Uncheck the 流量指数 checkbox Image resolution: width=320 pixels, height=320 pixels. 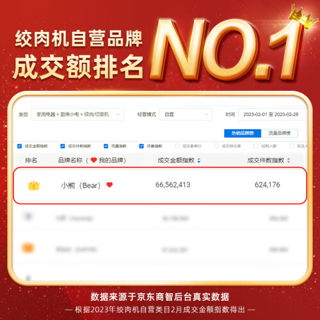tap(106, 146)
